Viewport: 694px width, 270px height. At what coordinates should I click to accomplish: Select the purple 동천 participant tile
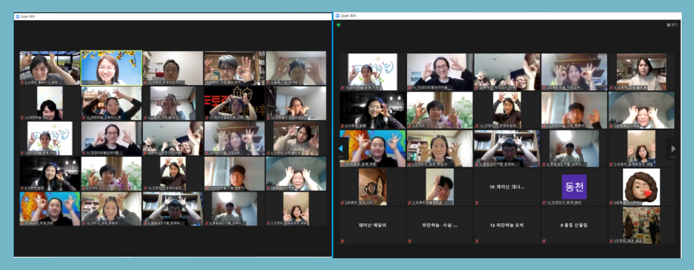[573, 187]
